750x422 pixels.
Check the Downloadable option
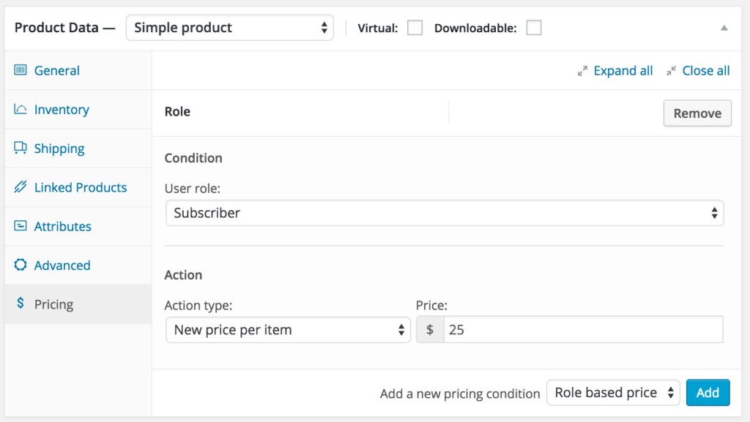click(534, 27)
